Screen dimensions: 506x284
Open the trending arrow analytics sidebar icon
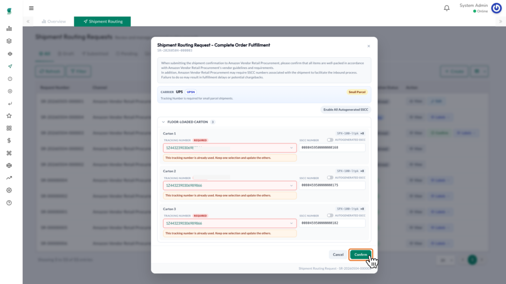tap(9, 177)
